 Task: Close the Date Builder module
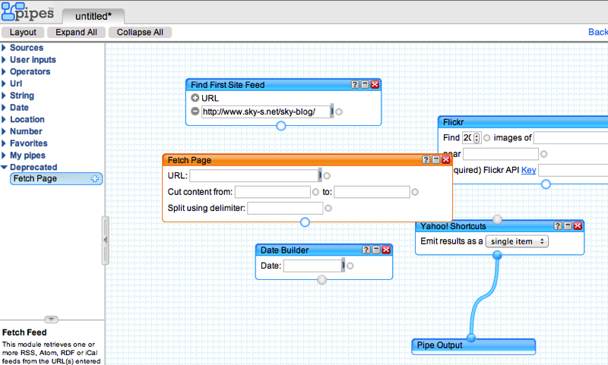click(x=386, y=250)
